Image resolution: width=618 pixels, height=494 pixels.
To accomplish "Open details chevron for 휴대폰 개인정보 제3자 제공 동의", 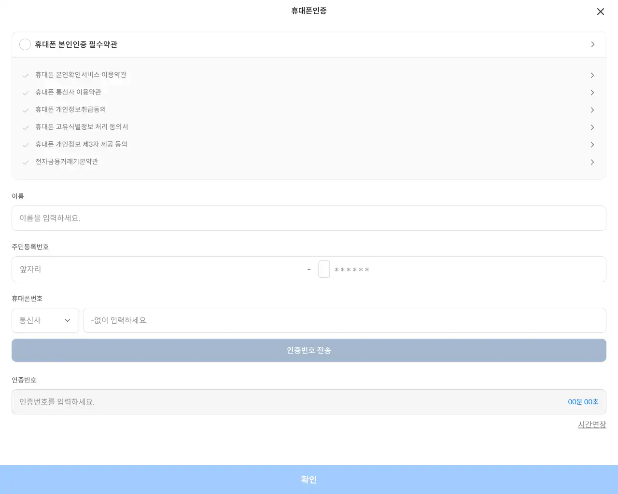I will pyautogui.click(x=592, y=145).
